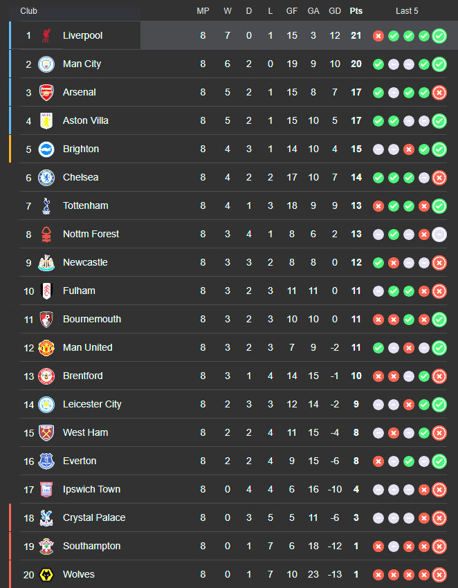
Task: Click Liverpool's oldest loss result icon
Action: point(378,36)
